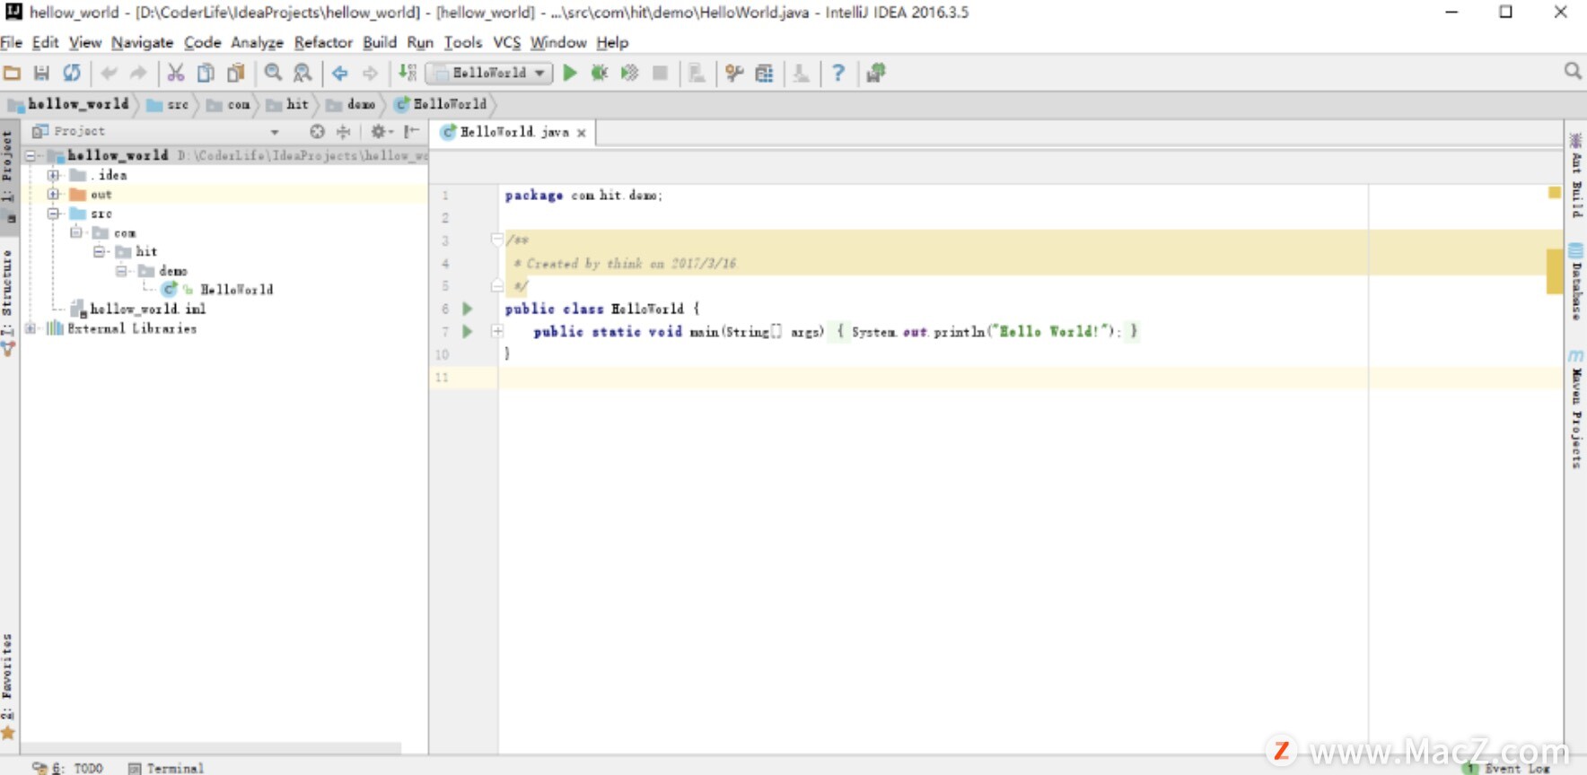The image size is (1587, 775).
Task: Hide Project panel with the pin-left icon
Action: tap(411, 132)
